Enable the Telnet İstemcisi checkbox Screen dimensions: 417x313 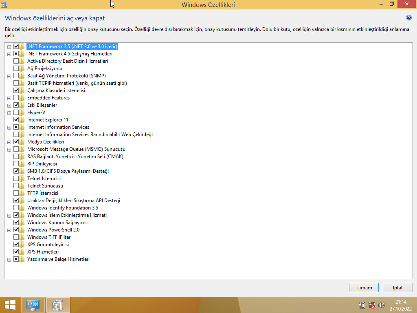(16, 179)
